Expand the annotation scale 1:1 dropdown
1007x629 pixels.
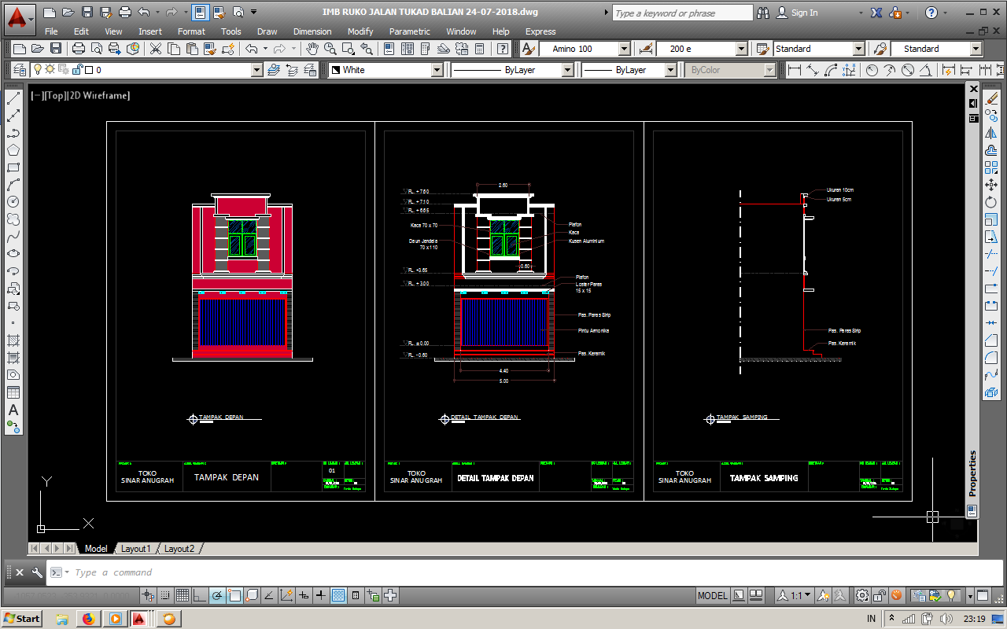[806, 595]
